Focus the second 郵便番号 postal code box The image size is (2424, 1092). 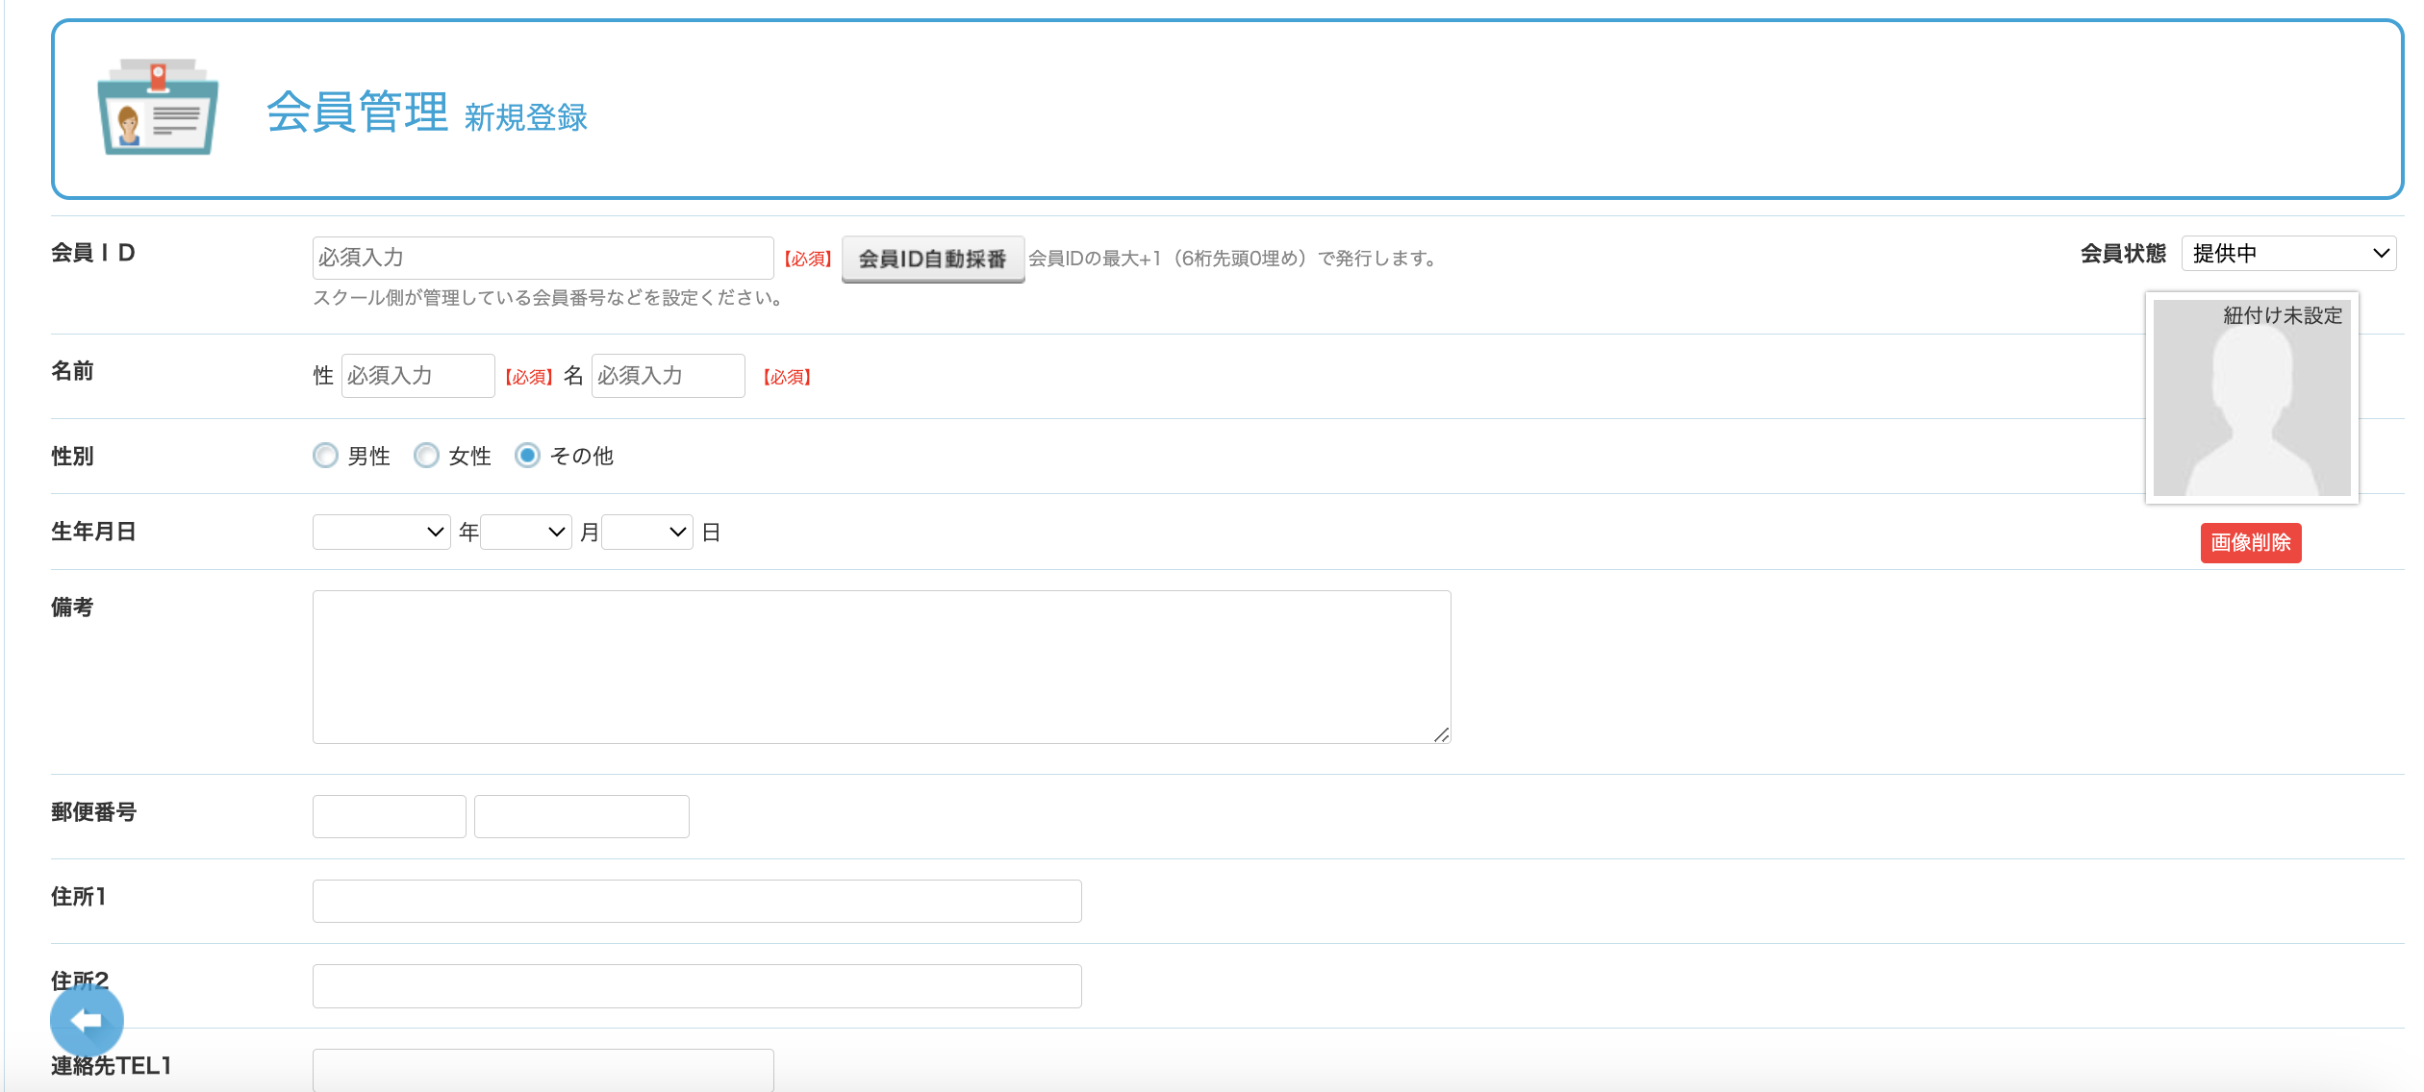coord(582,816)
